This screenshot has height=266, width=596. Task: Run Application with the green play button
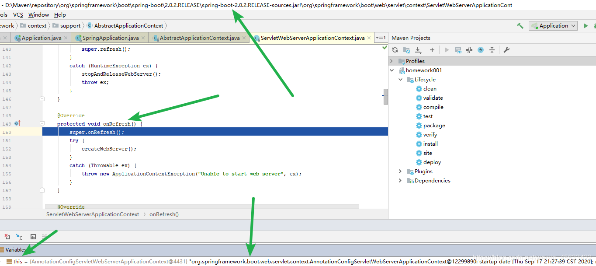[586, 26]
